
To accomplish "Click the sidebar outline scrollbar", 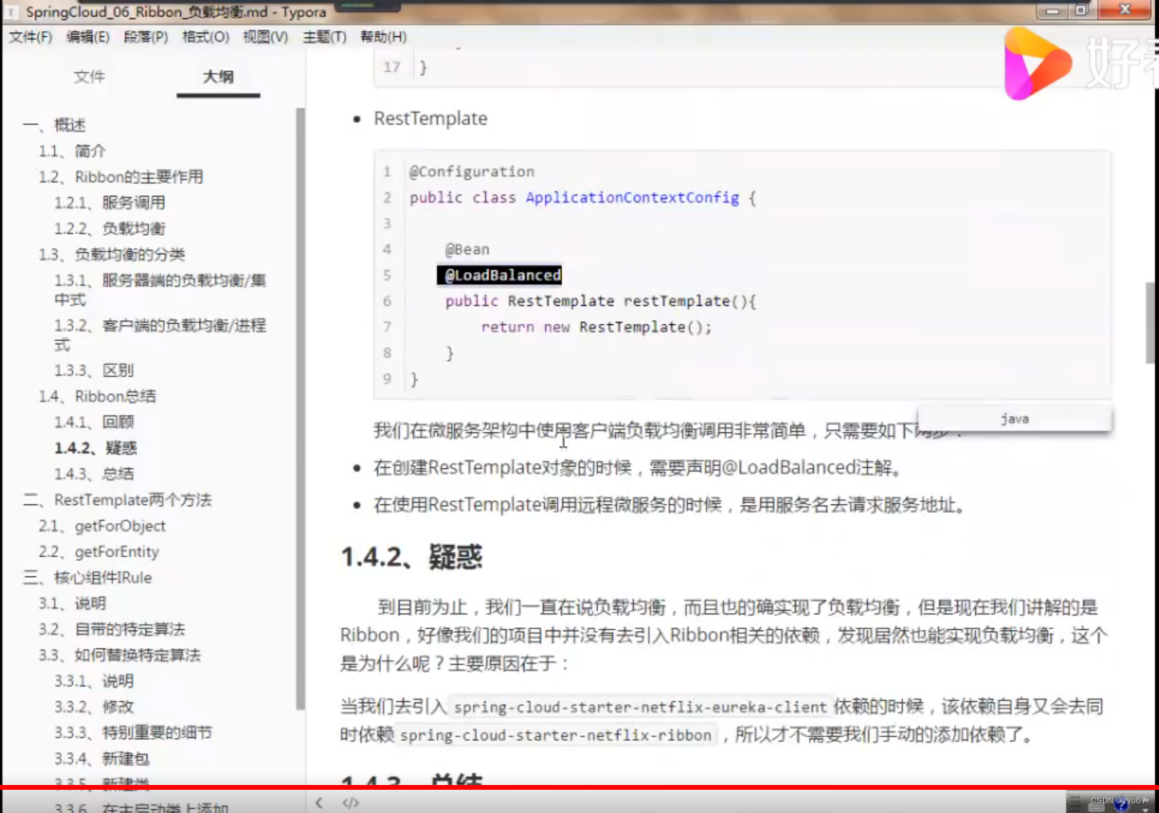I will (x=300, y=408).
